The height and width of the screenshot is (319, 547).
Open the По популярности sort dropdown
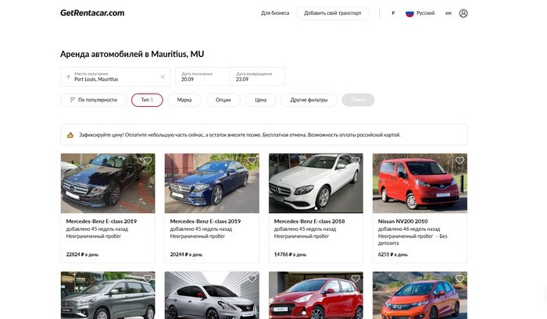pos(92,100)
